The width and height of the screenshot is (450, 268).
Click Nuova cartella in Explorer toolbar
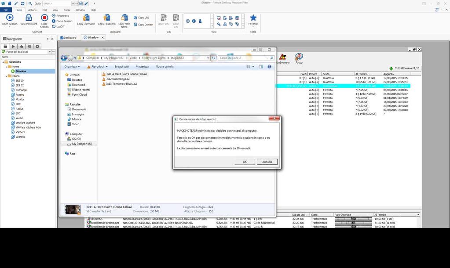[x=165, y=66]
